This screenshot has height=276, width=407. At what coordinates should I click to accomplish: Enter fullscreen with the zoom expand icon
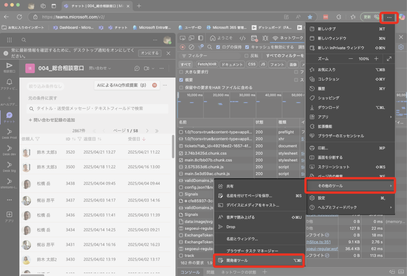click(389, 59)
